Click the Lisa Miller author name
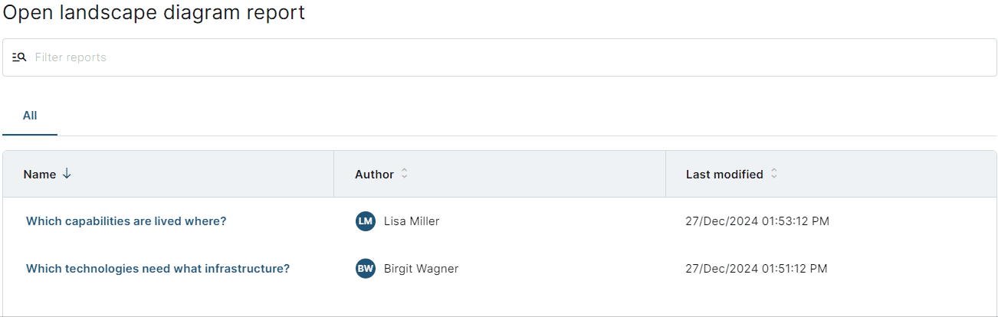 [412, 221]
